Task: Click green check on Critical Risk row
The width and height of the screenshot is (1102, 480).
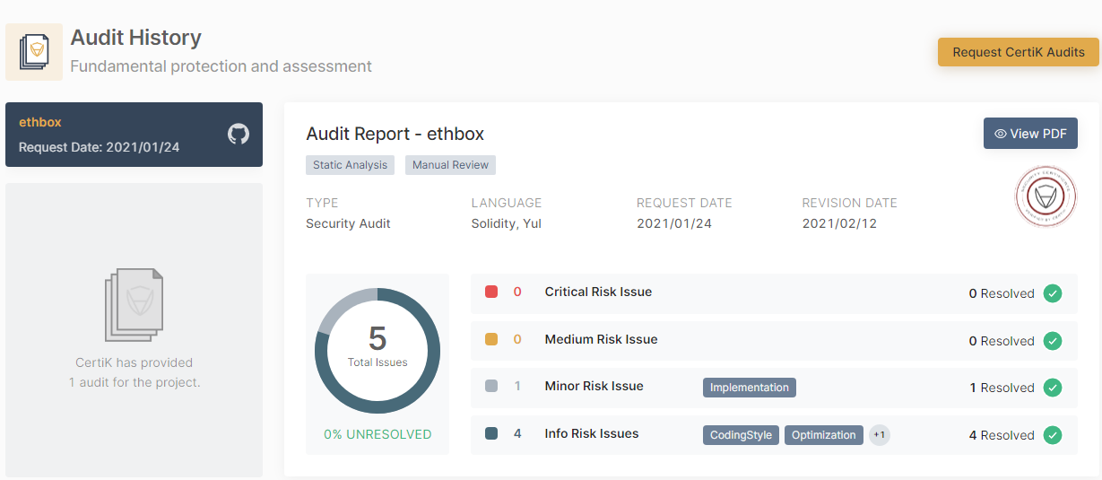Action: (x=1053, y=293)
